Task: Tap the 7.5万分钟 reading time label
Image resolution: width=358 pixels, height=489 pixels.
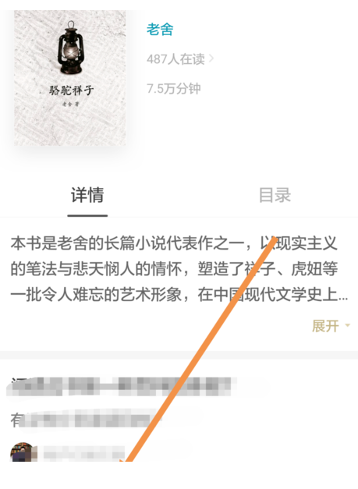Action: (174, 89)
